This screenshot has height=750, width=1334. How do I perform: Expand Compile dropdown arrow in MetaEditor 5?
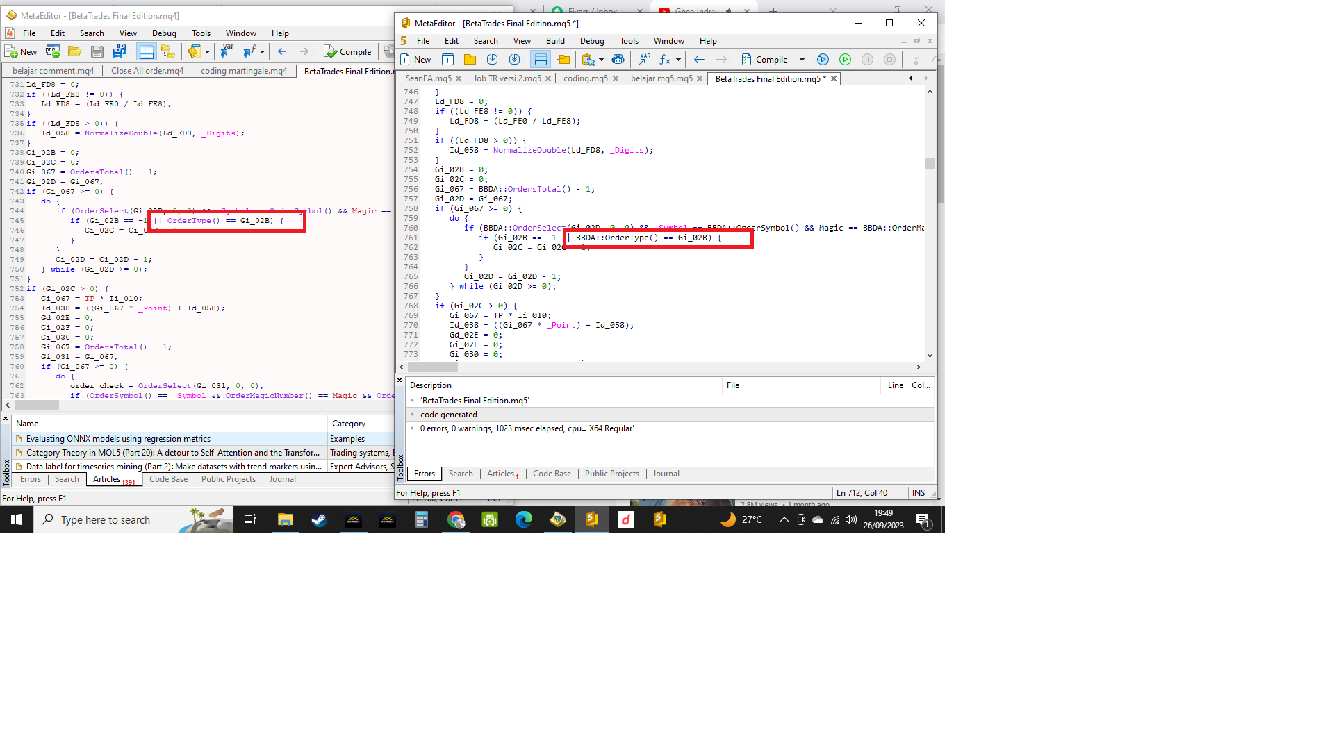[x=802, y=60]
